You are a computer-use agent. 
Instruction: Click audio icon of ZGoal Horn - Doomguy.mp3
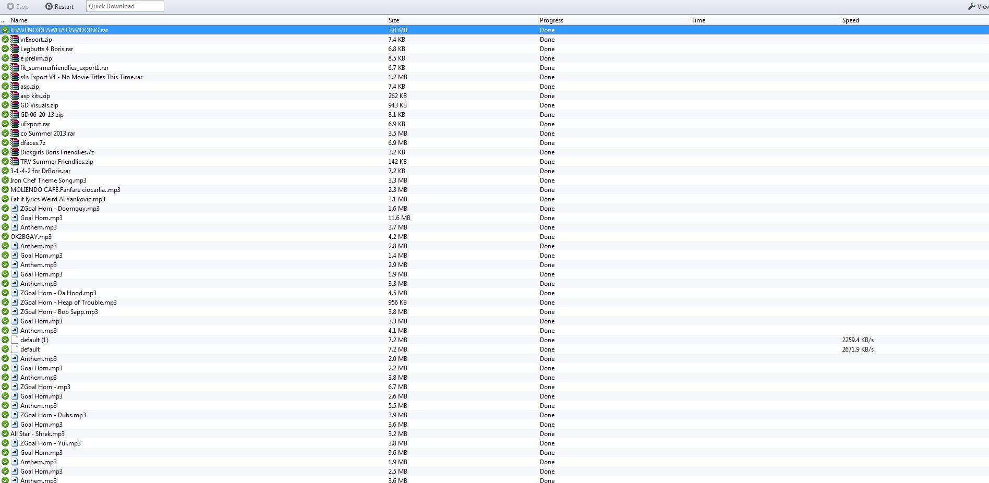click(x=15, y=209)
